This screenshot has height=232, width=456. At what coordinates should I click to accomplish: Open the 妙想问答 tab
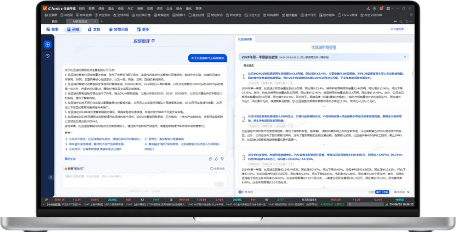tap(118, 30)
